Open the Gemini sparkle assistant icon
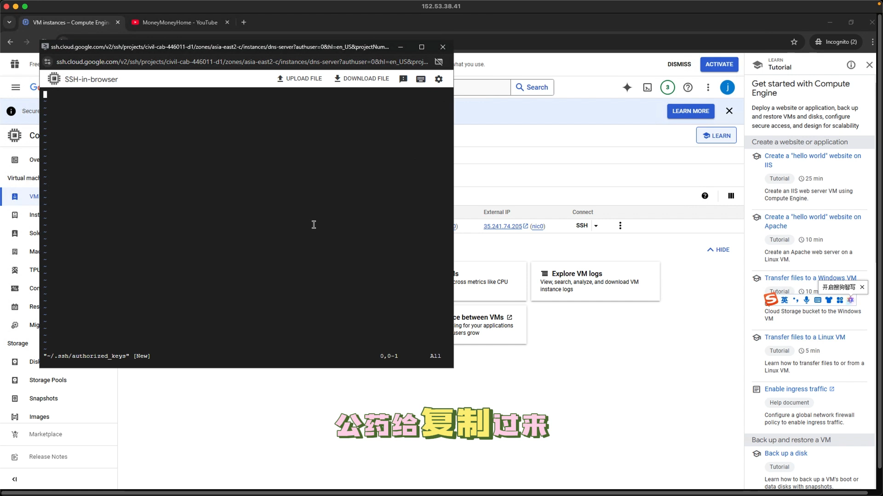Viewport: 883px width, 496px height. click(x=627, y=87)
